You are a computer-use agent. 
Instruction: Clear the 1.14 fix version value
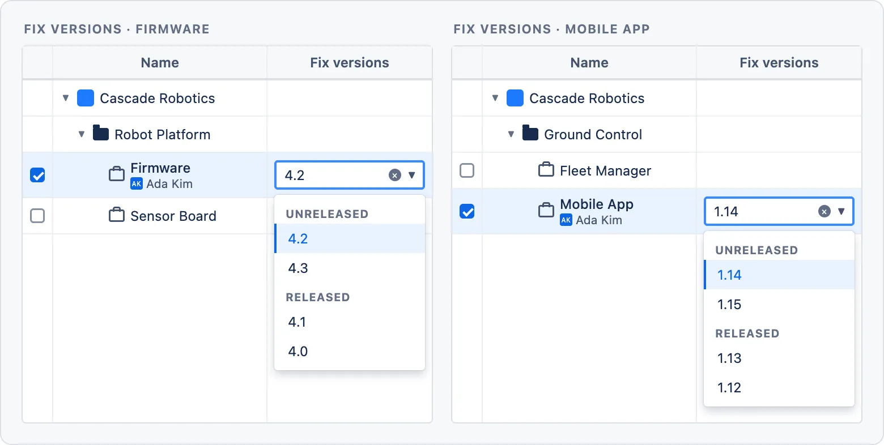(x=824, y=211)
